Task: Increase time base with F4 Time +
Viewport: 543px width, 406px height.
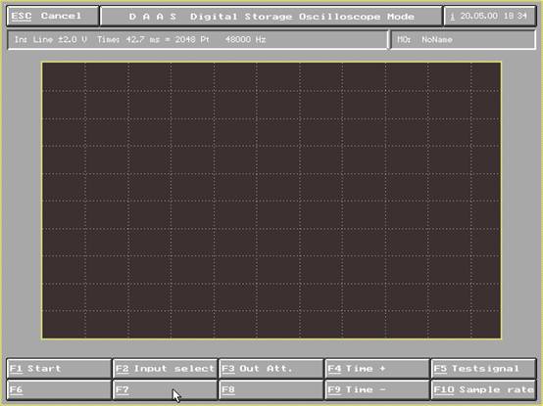Action: pyautogui.click(x=377, y=369)
